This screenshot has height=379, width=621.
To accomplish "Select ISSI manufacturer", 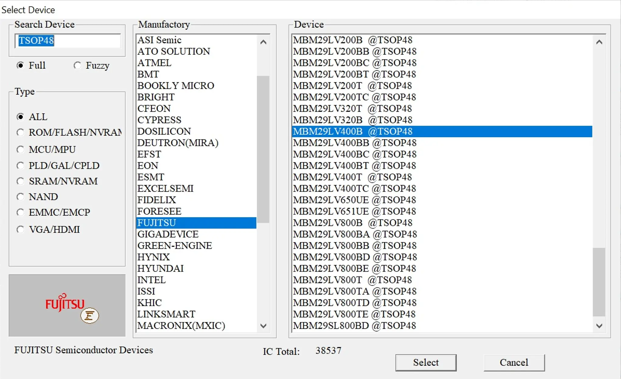I will click(196, 291).
